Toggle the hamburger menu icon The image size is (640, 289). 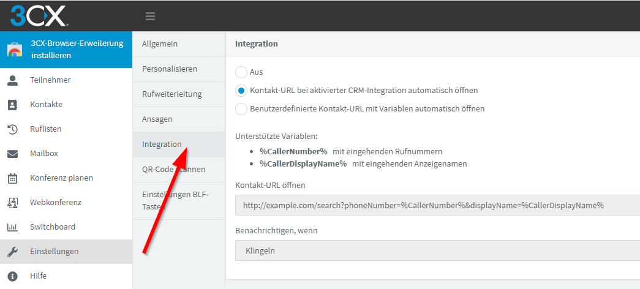click(x=150, y=17)
